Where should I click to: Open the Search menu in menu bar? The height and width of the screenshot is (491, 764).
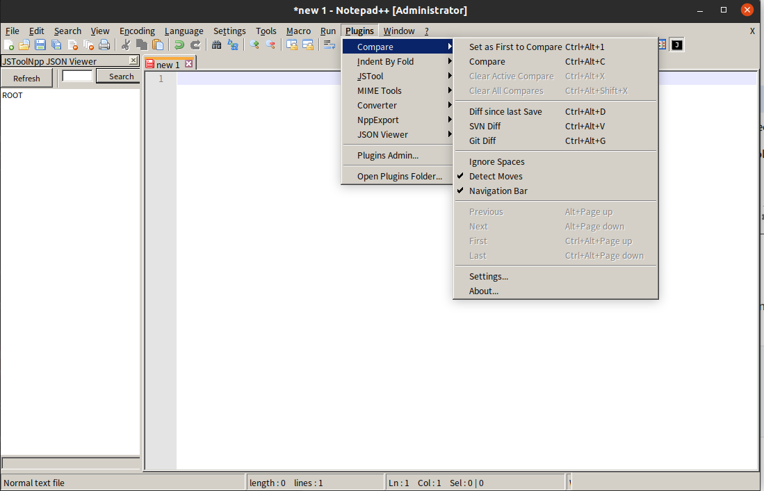67,31
